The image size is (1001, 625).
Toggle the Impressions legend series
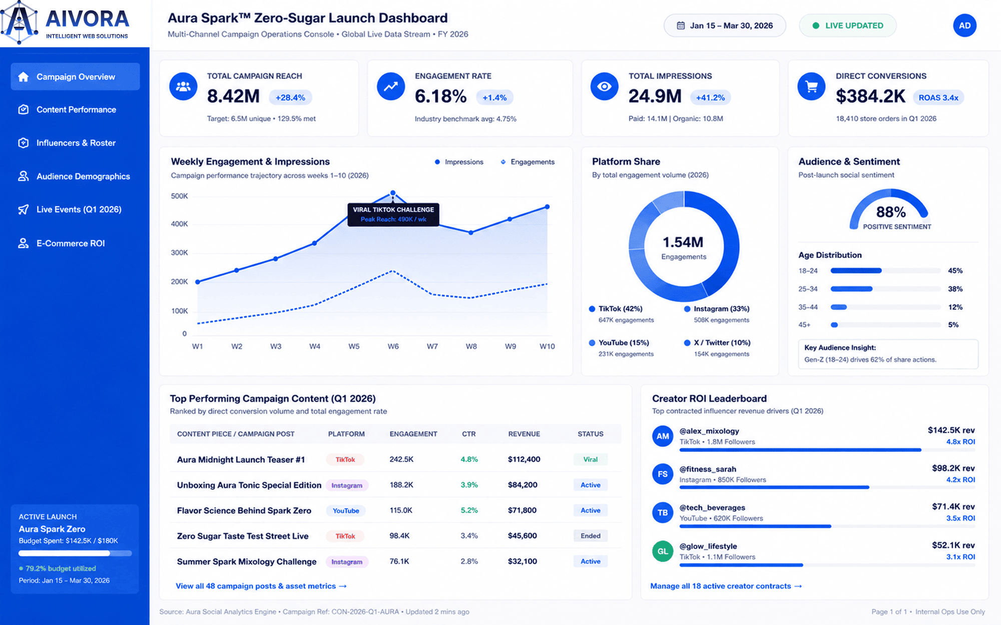tap(459, 162)
